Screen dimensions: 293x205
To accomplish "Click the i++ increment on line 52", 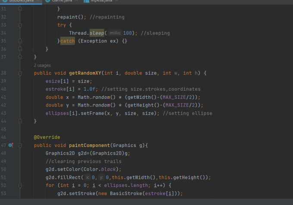I will coord(158,185).
